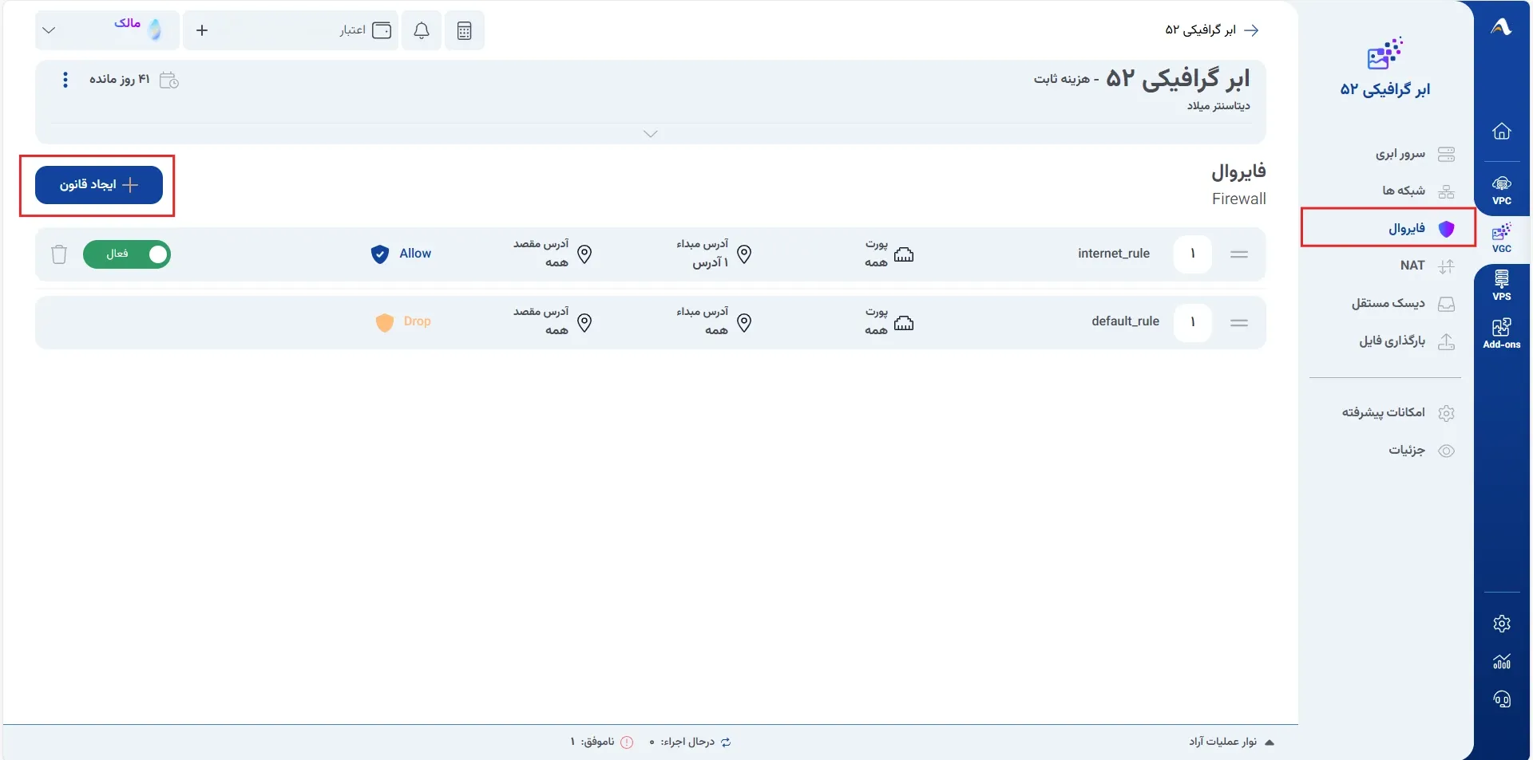This screenshot has width=1533, height=760.
Task: Open the home icon in the blue sidebar
Action: [x=1501, y=131]
